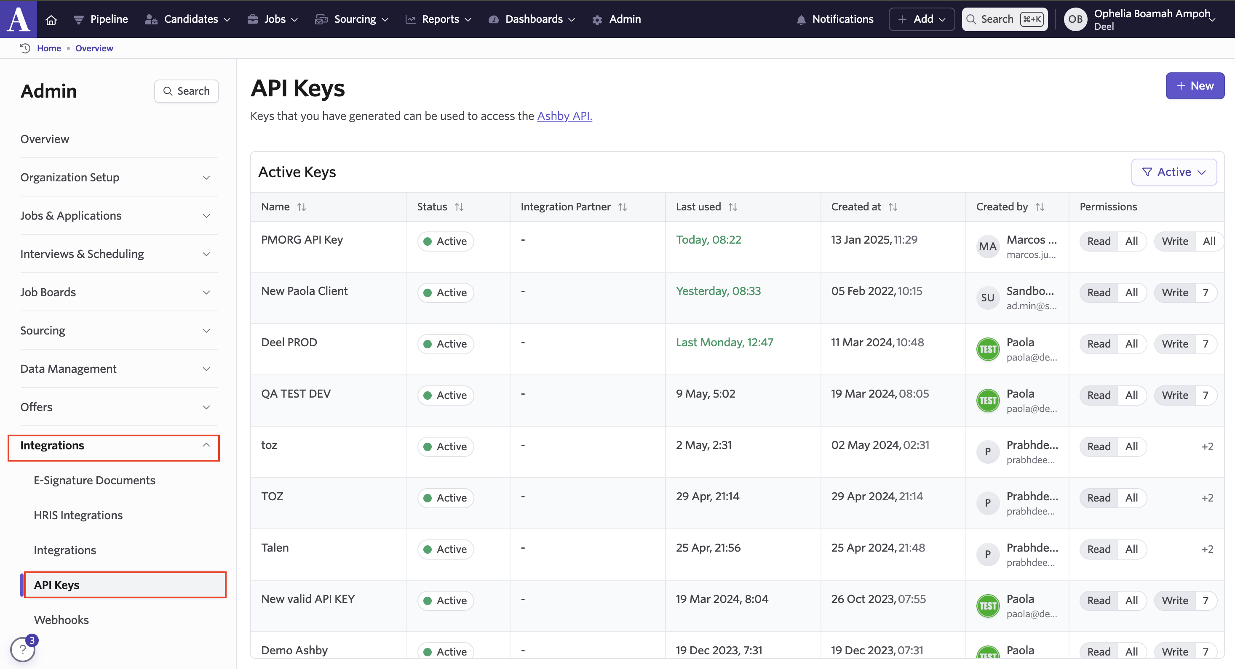Click the Sourcing icon in the top navigation
This screenshot has width=1235, height=669.
coord(321,20)
